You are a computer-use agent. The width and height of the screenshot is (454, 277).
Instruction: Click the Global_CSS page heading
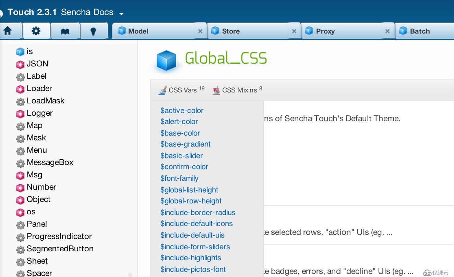point(226,59)
